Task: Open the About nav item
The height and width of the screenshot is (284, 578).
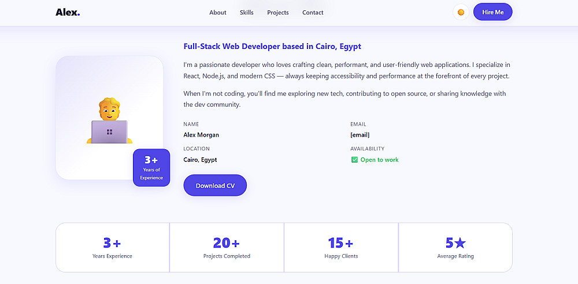Action: (218, 13)
